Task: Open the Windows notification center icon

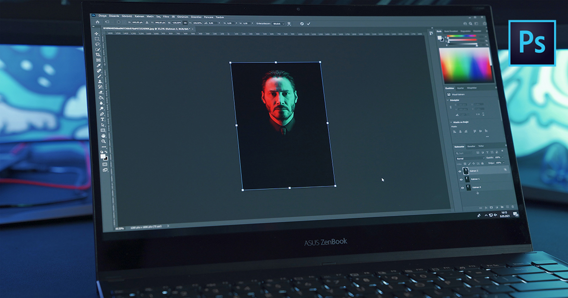Action: (x=515, y=214)
